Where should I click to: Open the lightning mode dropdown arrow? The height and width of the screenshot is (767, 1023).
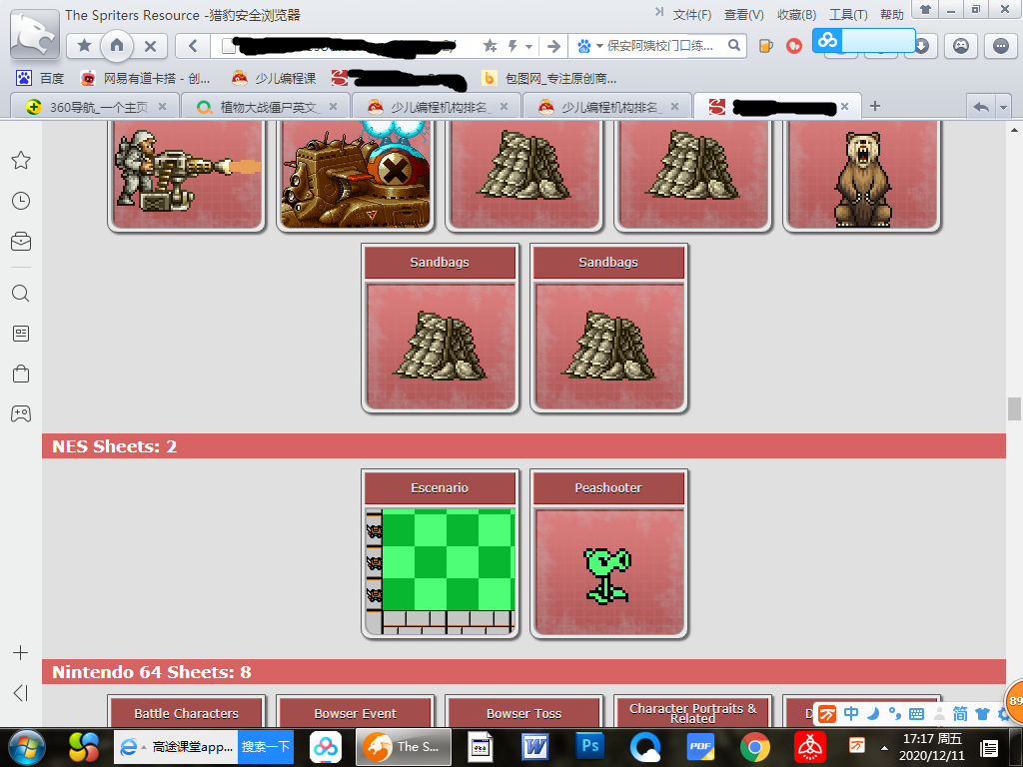(529, 46)
